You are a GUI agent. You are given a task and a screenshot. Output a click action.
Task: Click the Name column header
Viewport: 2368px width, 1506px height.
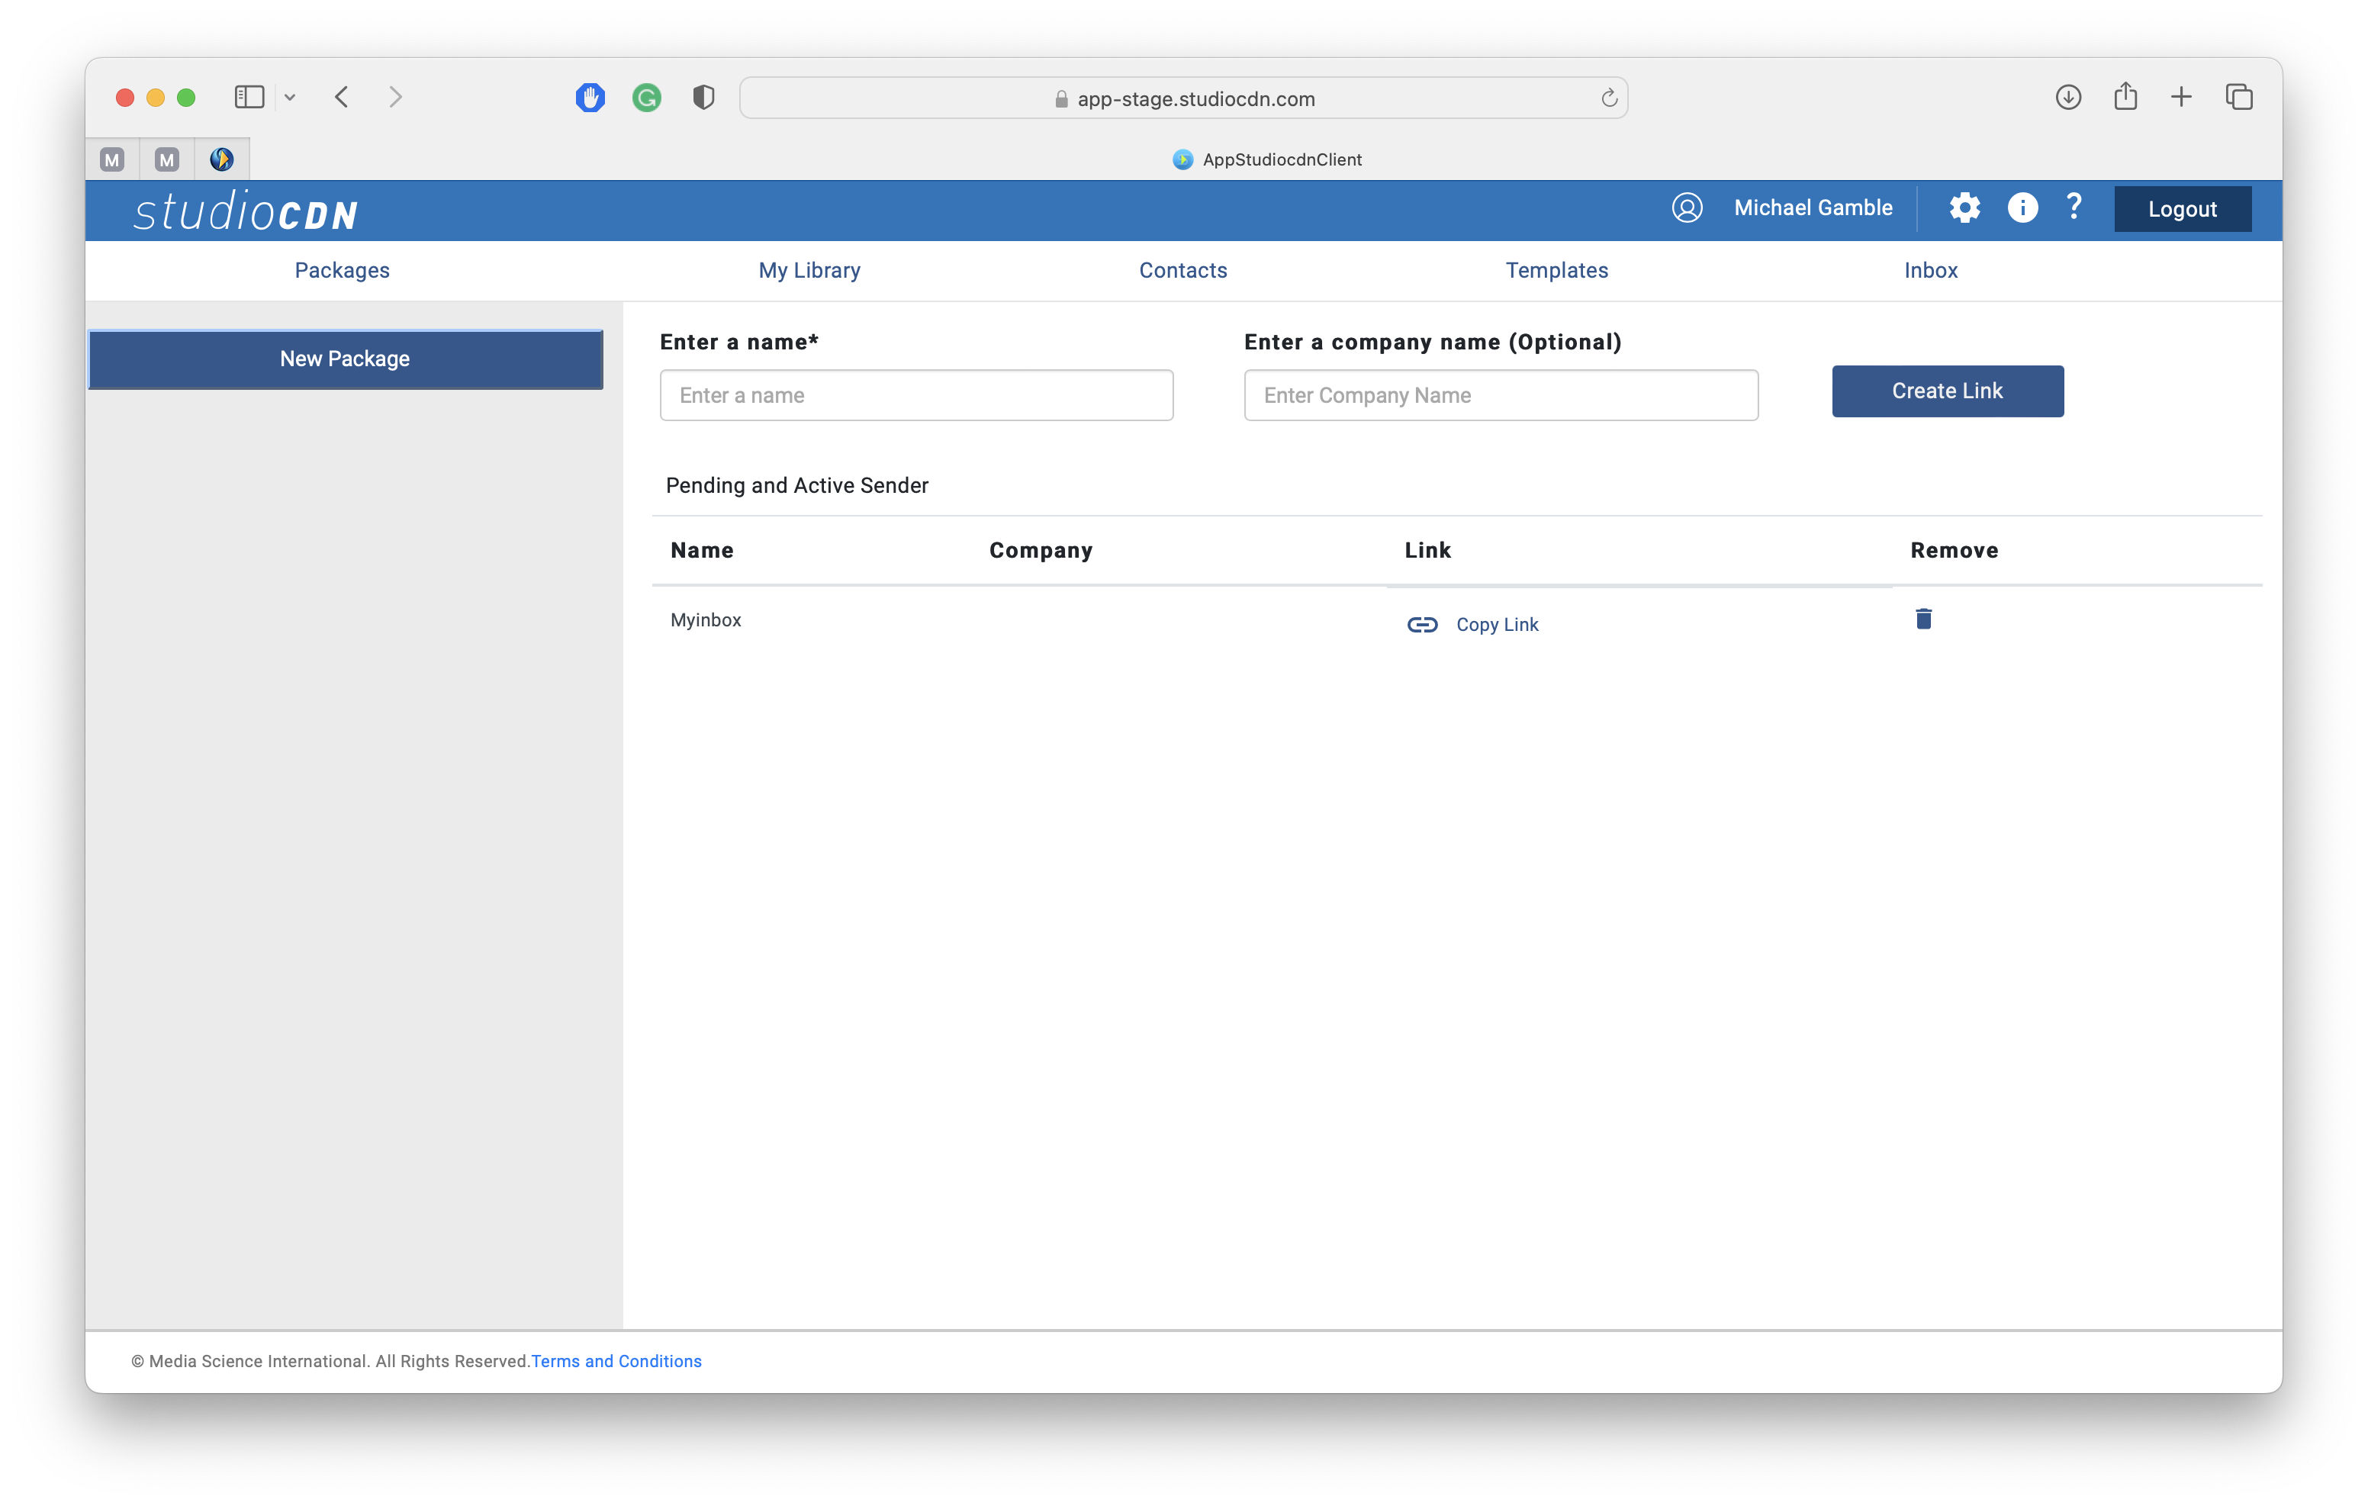tap(702, 551)
